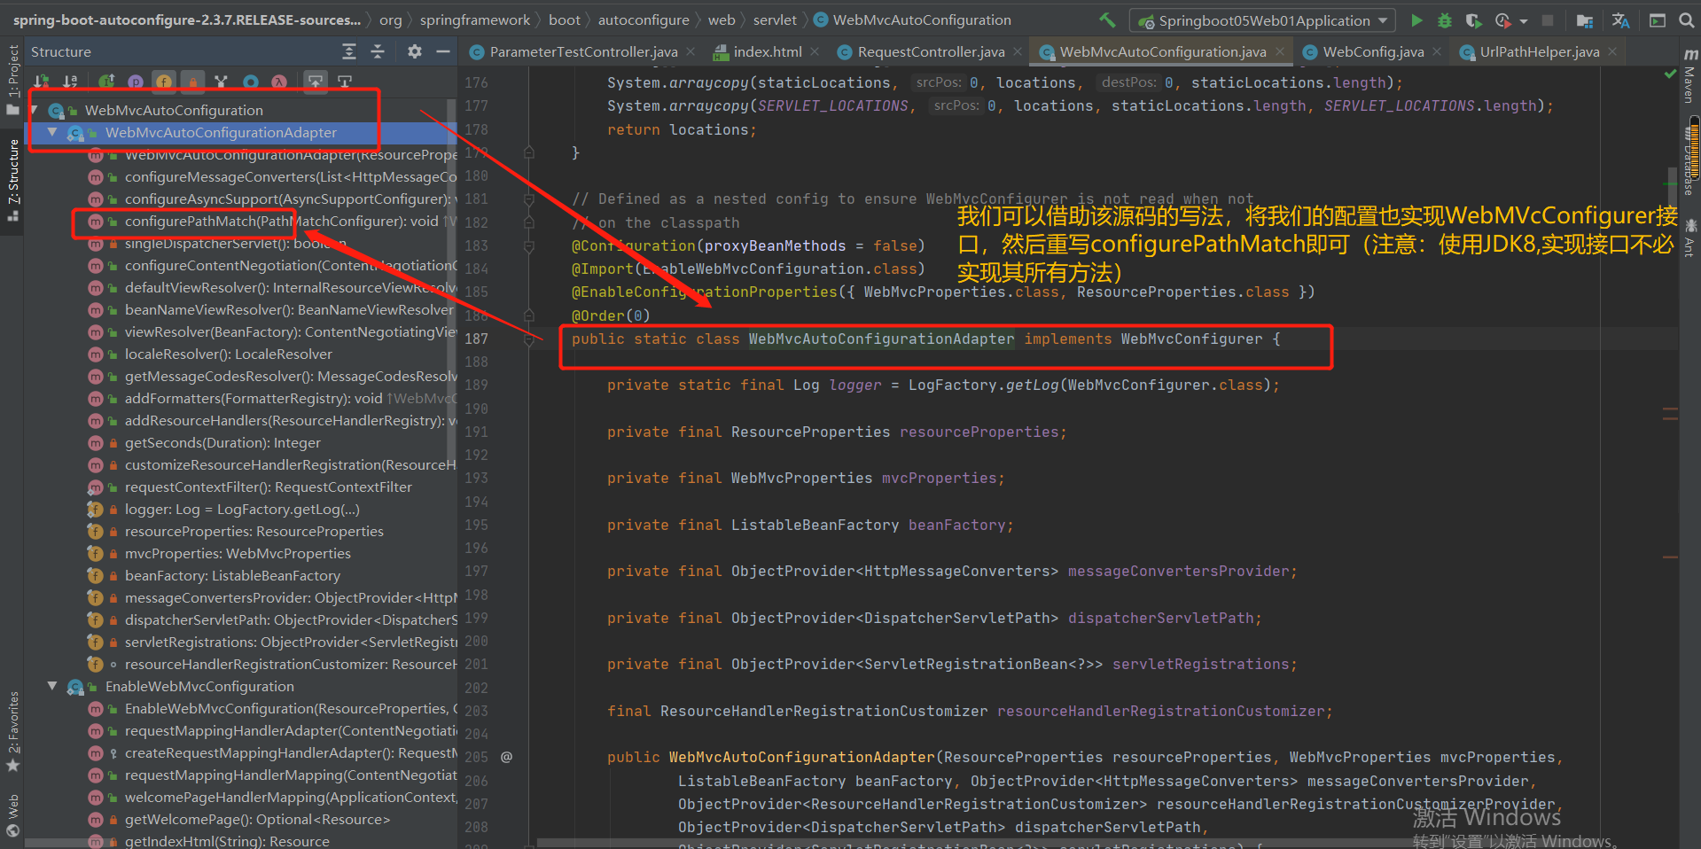Collapse the WebMvcAutoConfiguration root tree node

(35, 110)
